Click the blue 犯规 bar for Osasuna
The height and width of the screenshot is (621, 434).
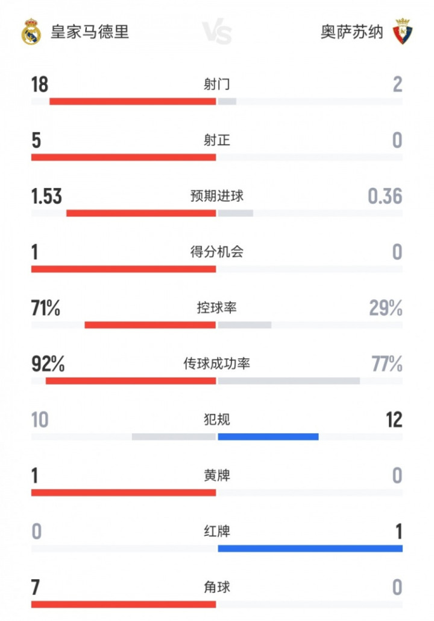tap(268, 437)
